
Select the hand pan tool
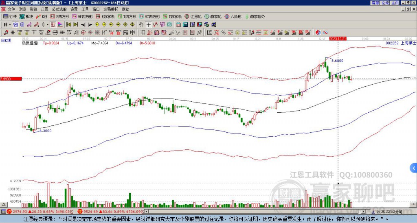coord(141,25)
